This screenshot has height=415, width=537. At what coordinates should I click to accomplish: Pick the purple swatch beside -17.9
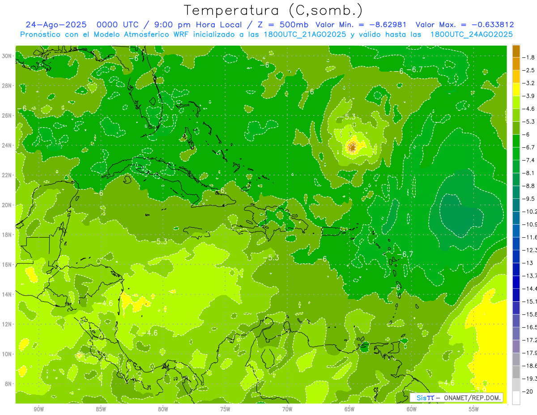[516, 346]
